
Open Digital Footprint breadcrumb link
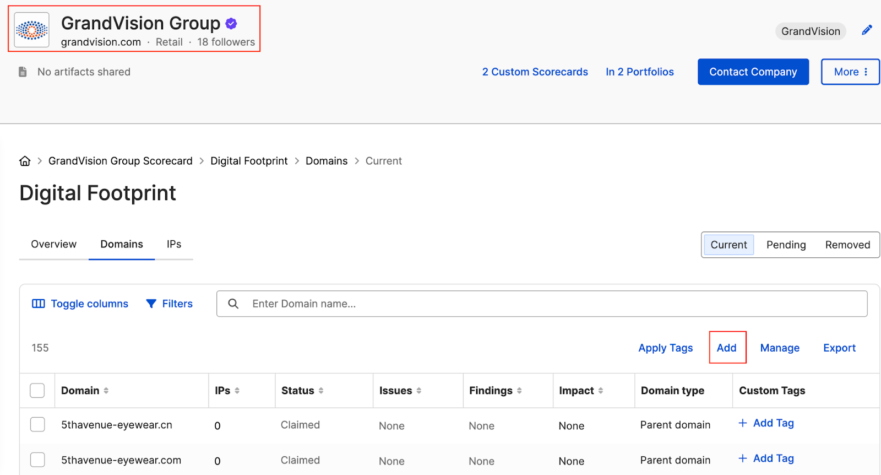(x=249, y=161)
